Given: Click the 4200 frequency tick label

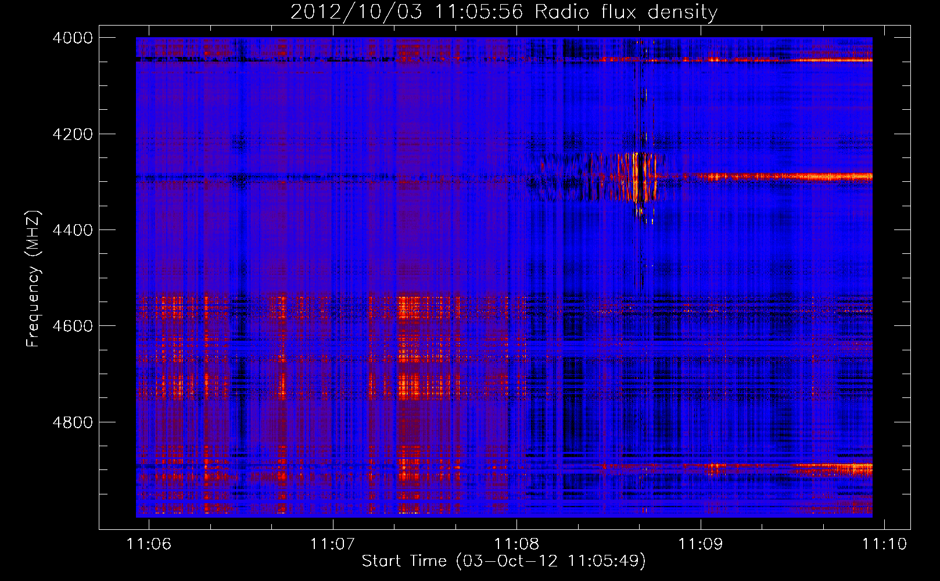Looking at the screenshot, I should point(73,134).
